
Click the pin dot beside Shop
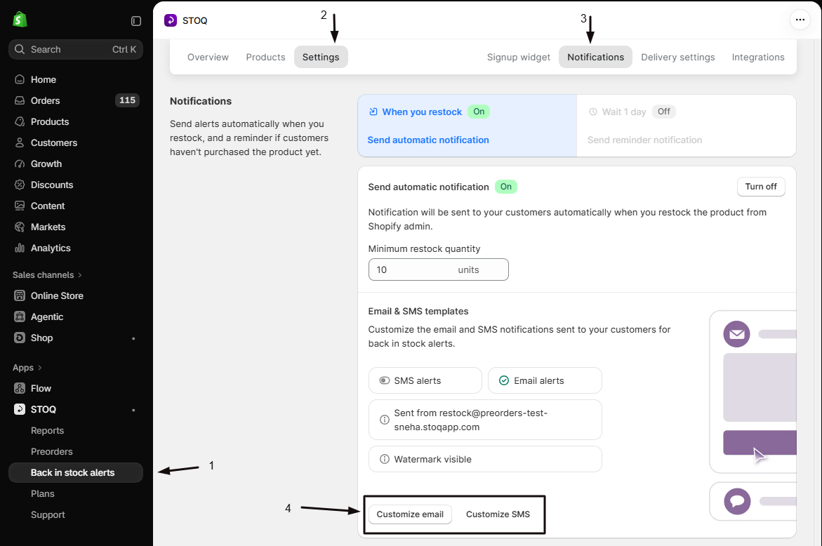(x=133, y=338)
